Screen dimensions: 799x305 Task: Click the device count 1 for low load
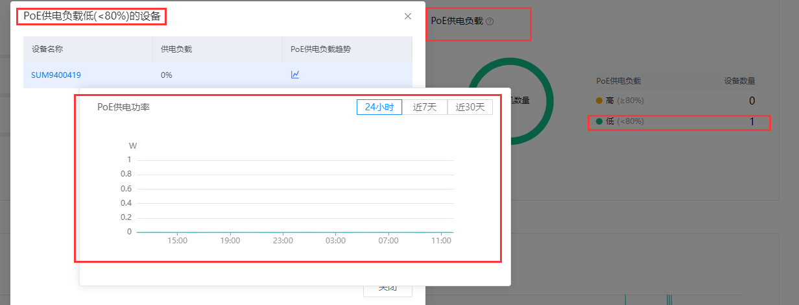(x=752, y=121)
